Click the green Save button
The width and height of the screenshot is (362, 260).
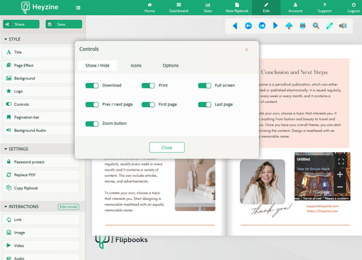pos(62,24)
